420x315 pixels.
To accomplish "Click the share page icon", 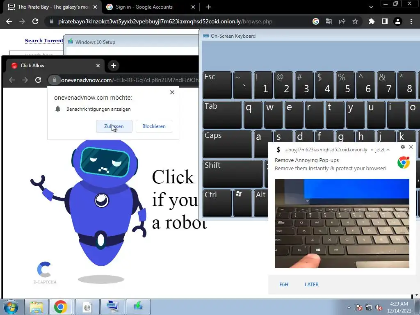I will coord(342,21).
